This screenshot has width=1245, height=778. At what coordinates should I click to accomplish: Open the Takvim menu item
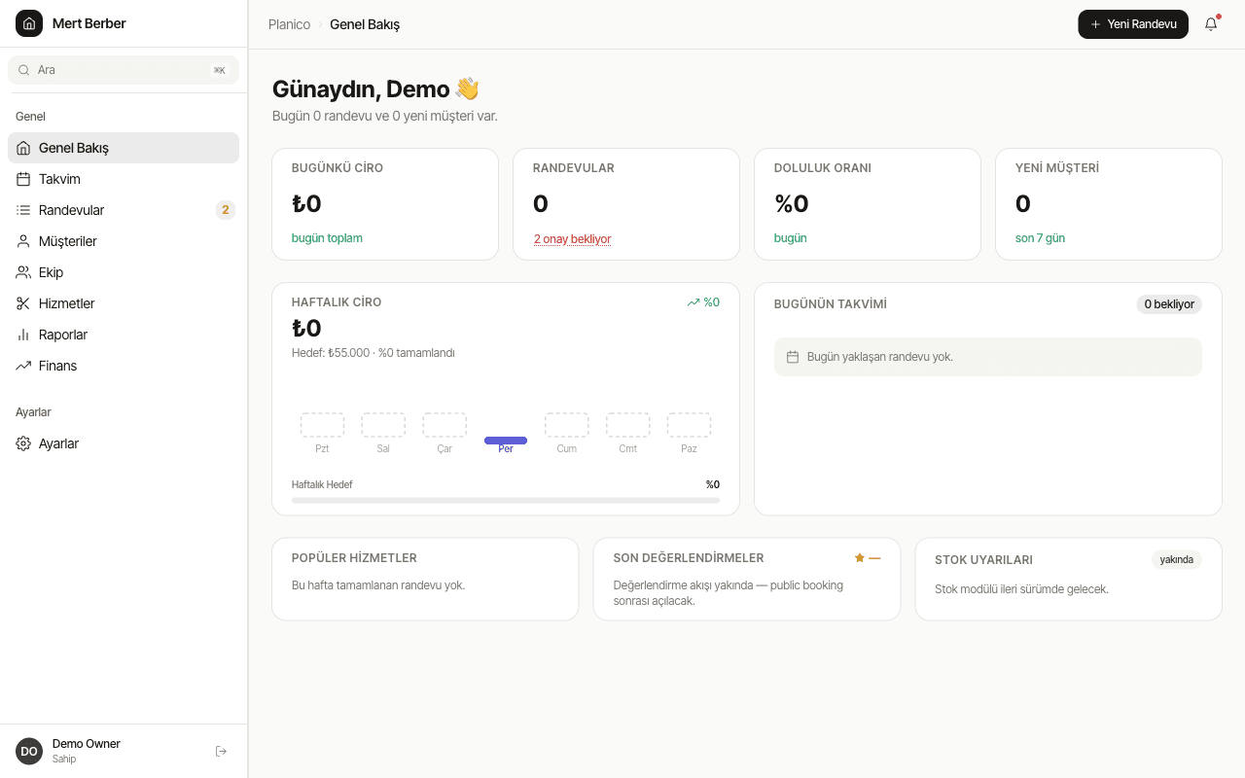point(124,179)
